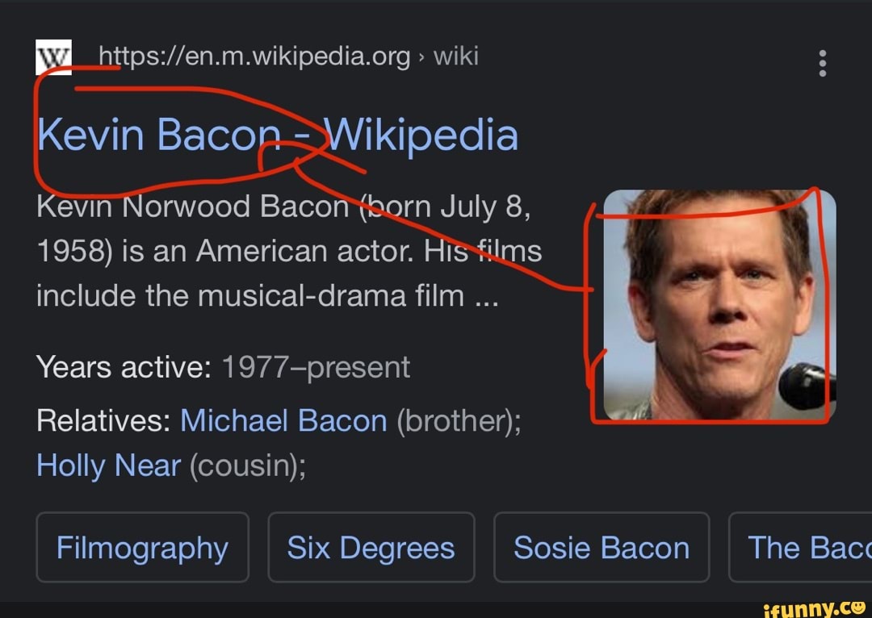The image size is (872, 618).
Task: Tap the 'Six Degrees' chip
Action: click(371, 548)
